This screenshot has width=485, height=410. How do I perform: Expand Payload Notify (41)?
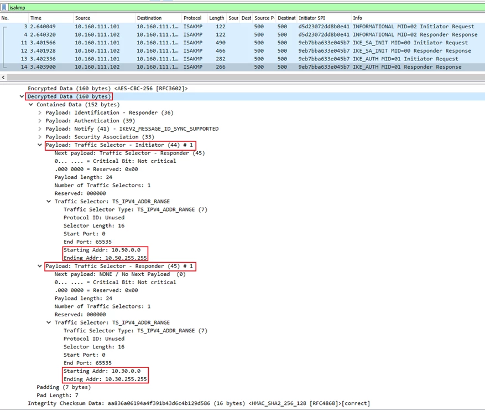[x=40, y=129]
